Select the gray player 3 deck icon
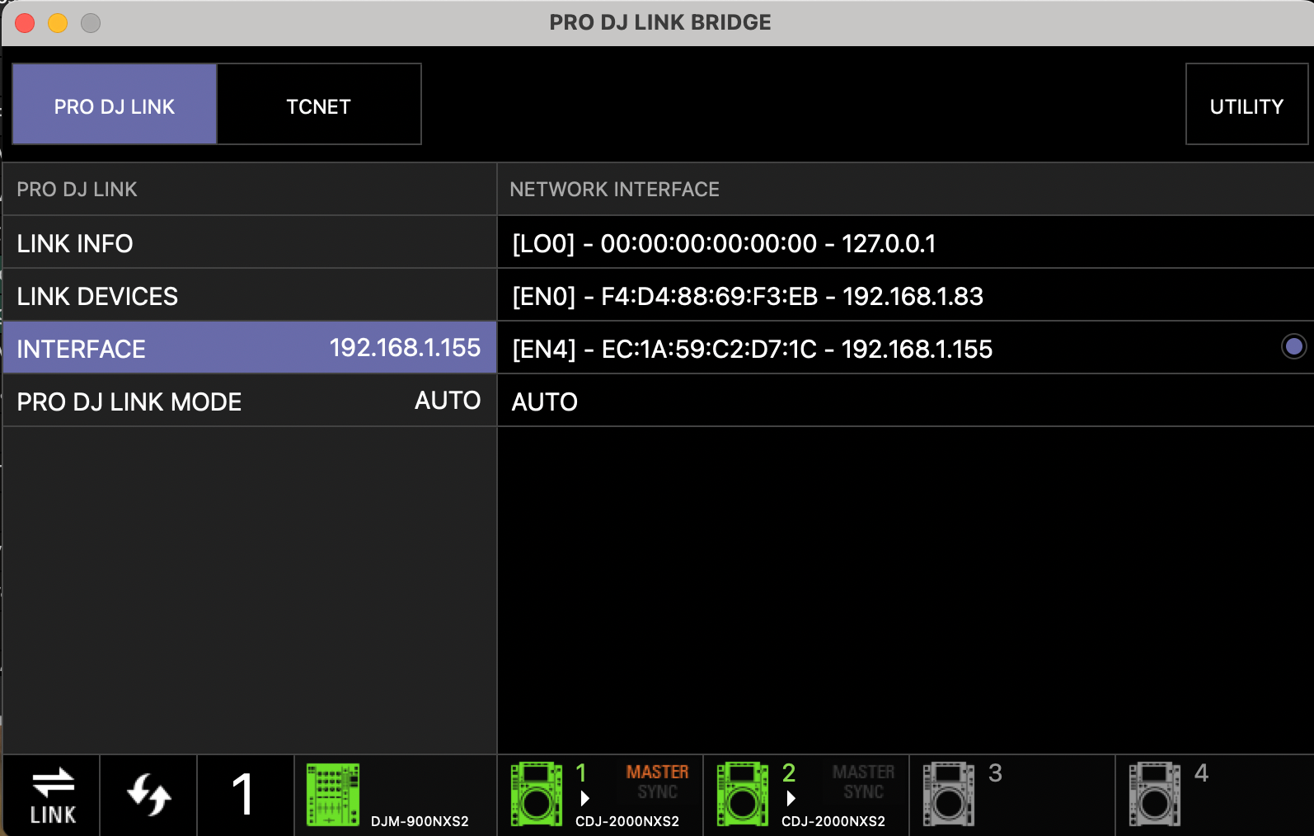The width and height of the screenshot is (1314, 836). (948, 795)
